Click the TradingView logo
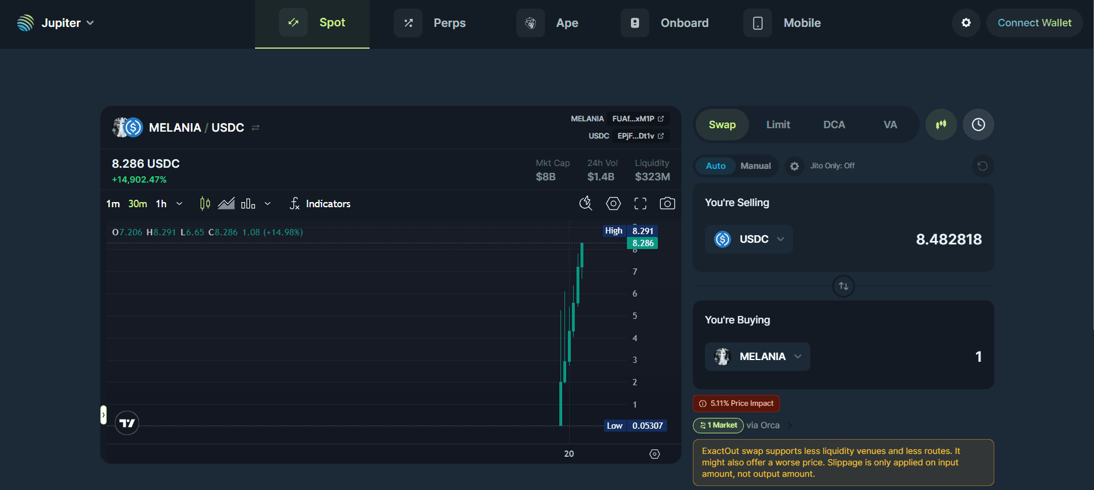The image size is (1094, 490). click(x=127, y=423)
